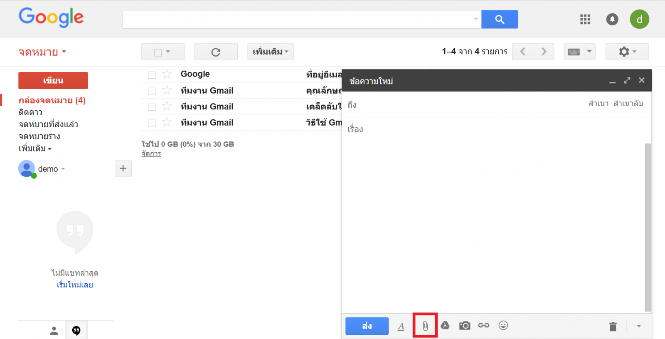This screenshot has width=665, height=339.
Task: Open the demo chat status dropdown
Action: coord(63,169)
